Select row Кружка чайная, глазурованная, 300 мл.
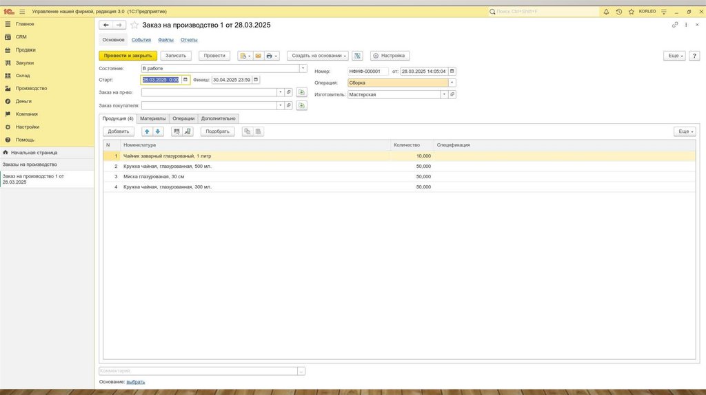Viewport: 706px width, 395px height. [399, 187]
